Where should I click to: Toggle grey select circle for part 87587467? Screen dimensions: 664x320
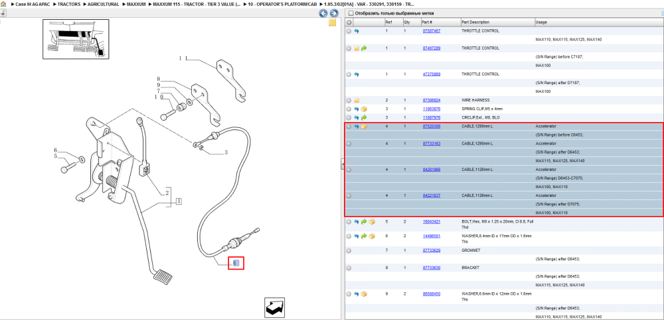coord(349,31)
